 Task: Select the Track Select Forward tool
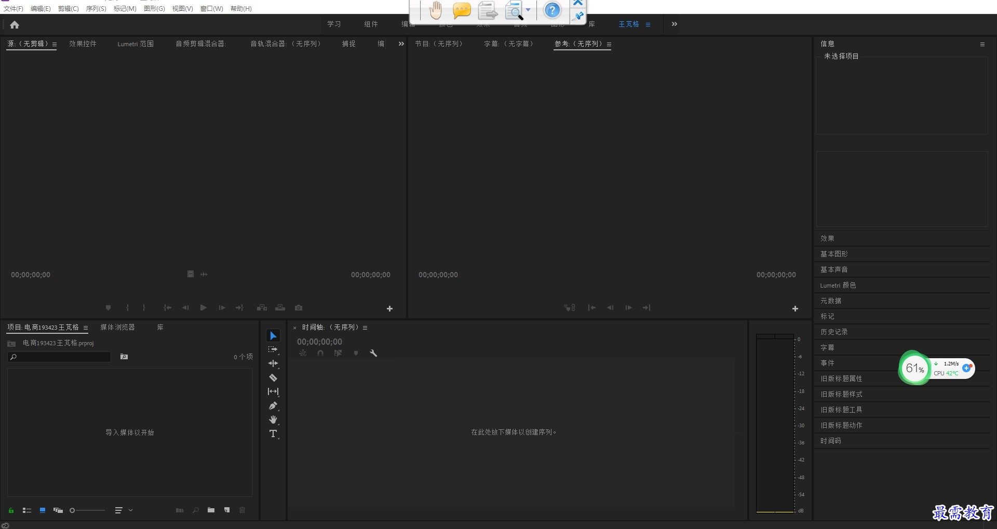(273, 350)
